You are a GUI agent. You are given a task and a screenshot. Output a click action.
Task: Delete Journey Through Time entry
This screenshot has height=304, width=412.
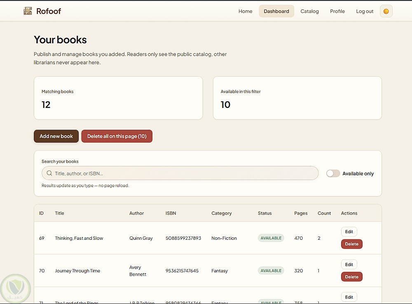pyautogui.click(x=351, y=277)
